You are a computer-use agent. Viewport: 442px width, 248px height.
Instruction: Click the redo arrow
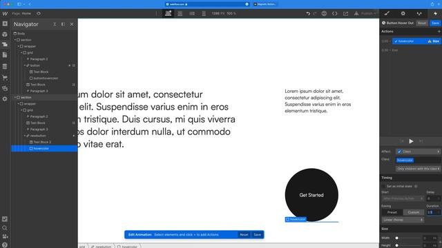click(315, 13)
